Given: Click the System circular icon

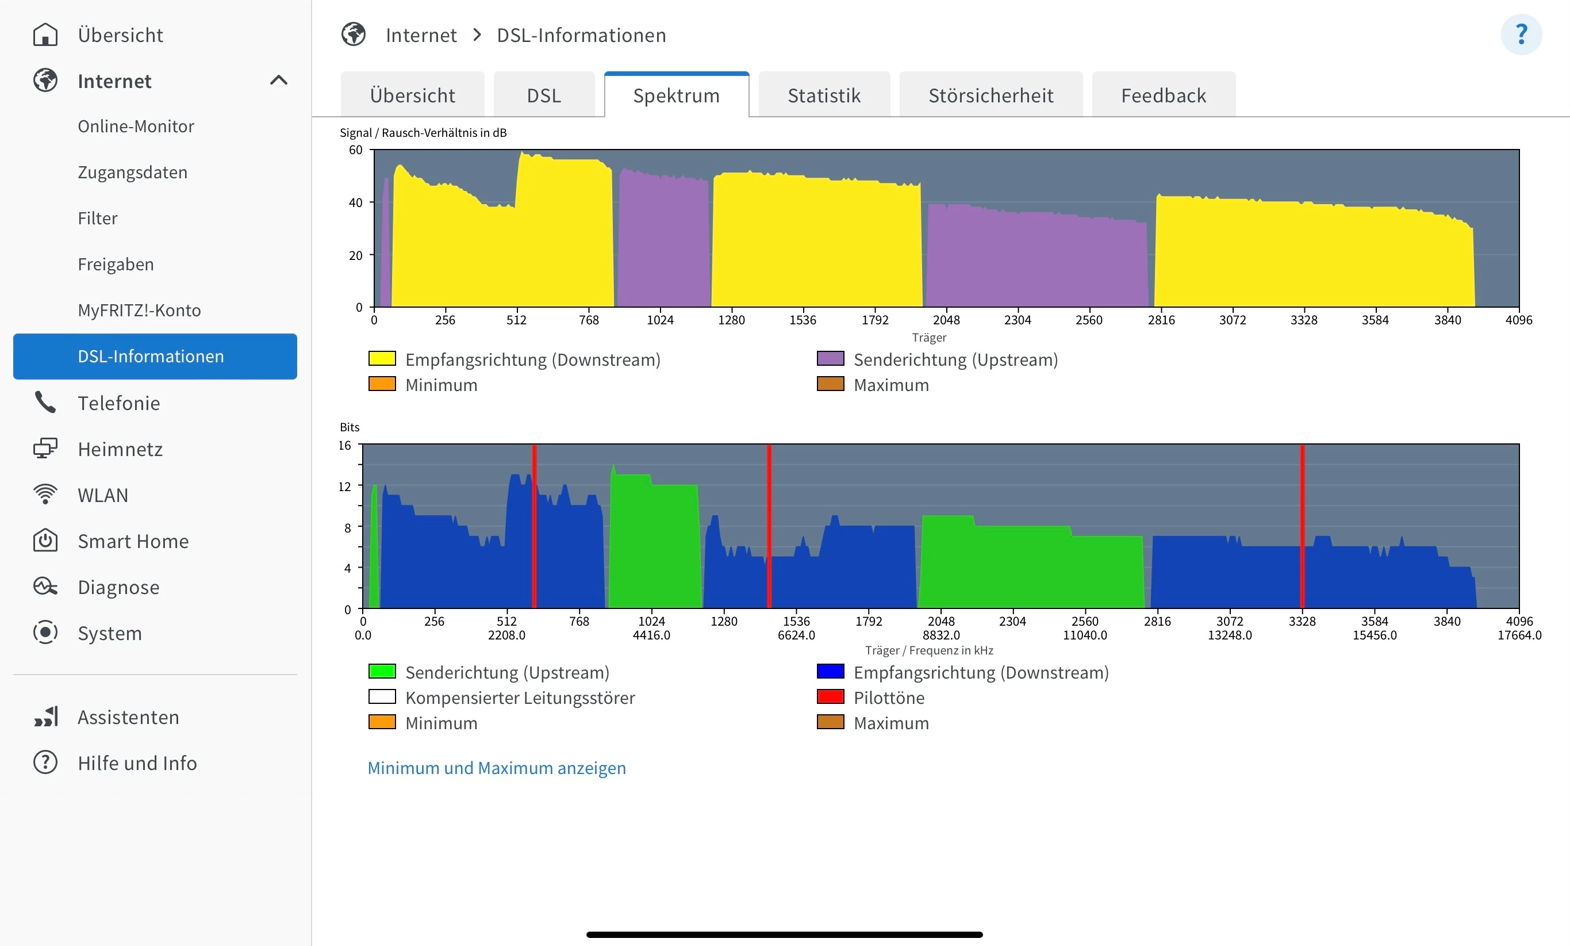Looking at the screenshot, I should [45, 633].
